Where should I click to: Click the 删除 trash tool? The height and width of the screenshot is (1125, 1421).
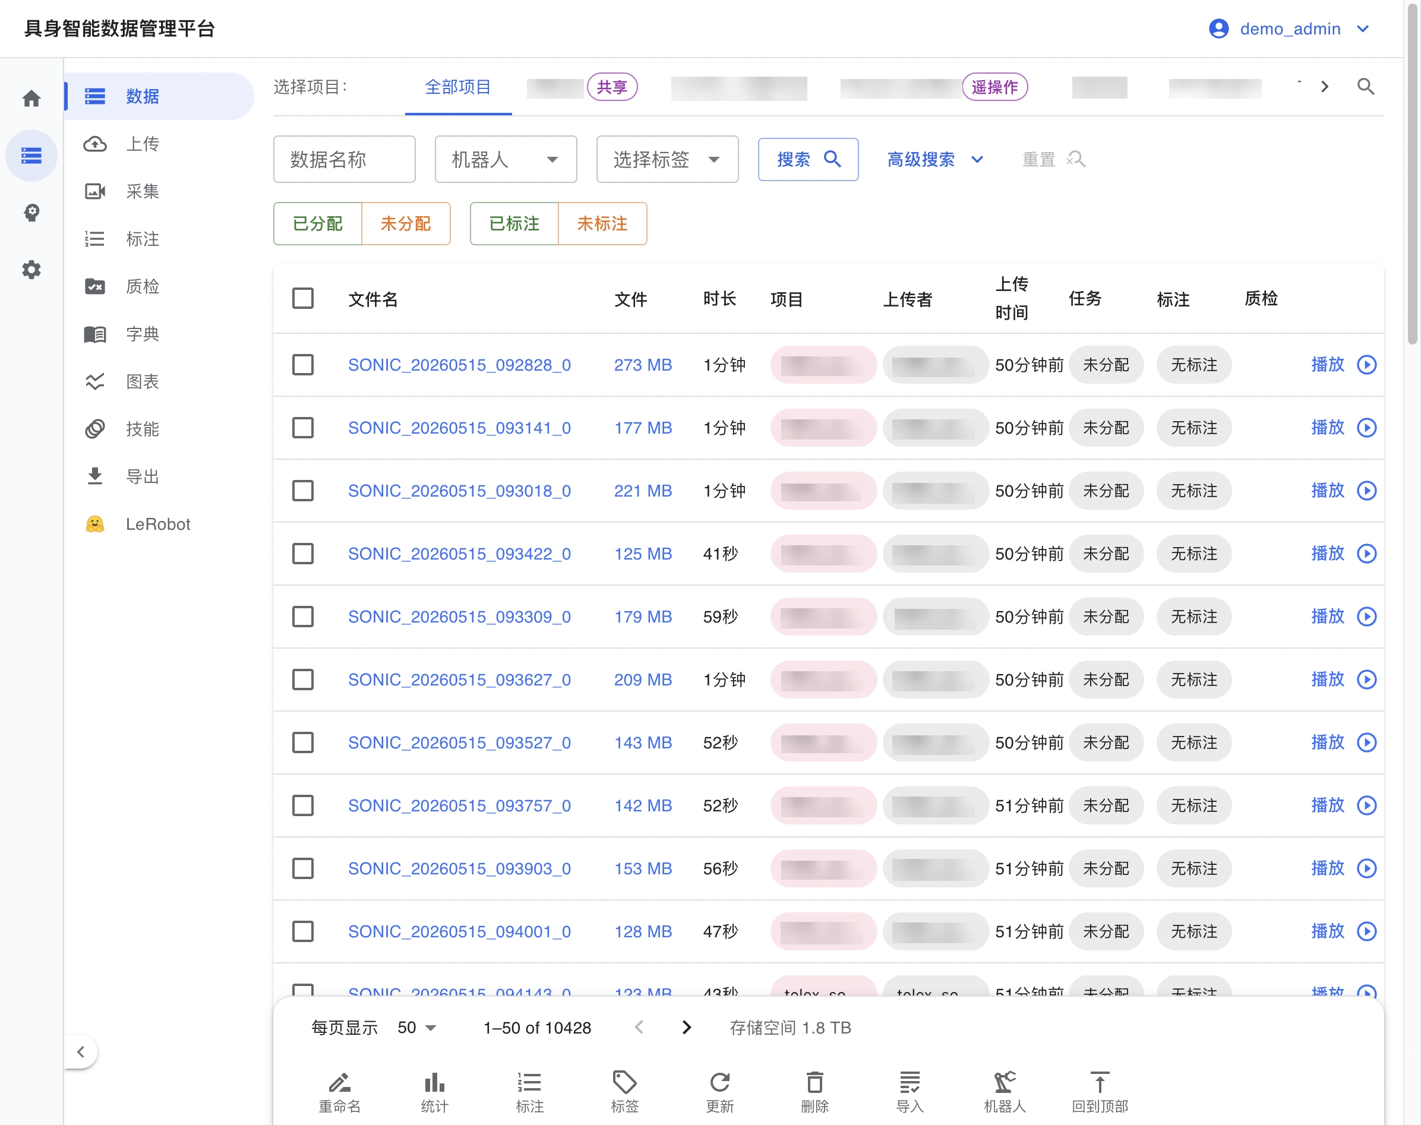click(815, 1092)
